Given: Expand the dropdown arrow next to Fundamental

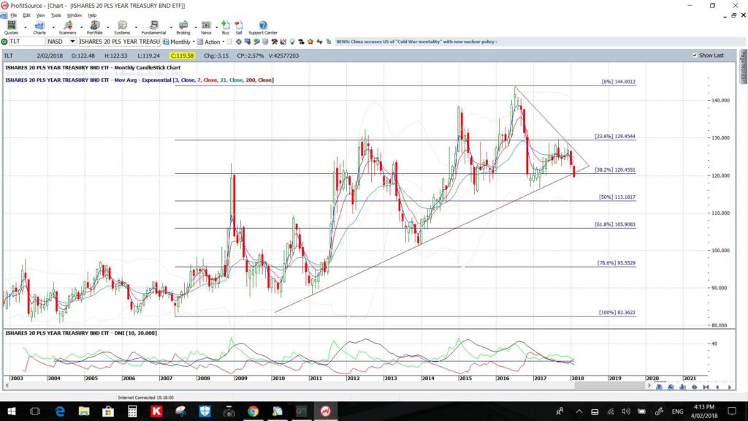Looking at the screenshot, I should click(x=171, y=27).
